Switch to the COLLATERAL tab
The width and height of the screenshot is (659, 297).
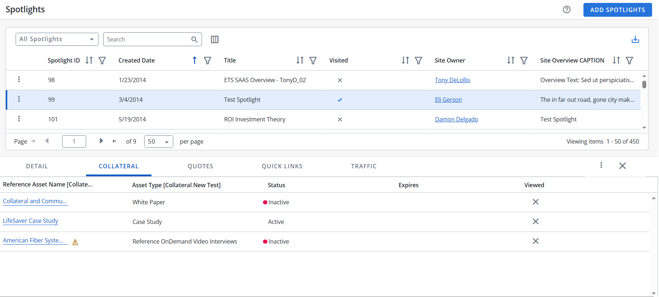point(119,166)
